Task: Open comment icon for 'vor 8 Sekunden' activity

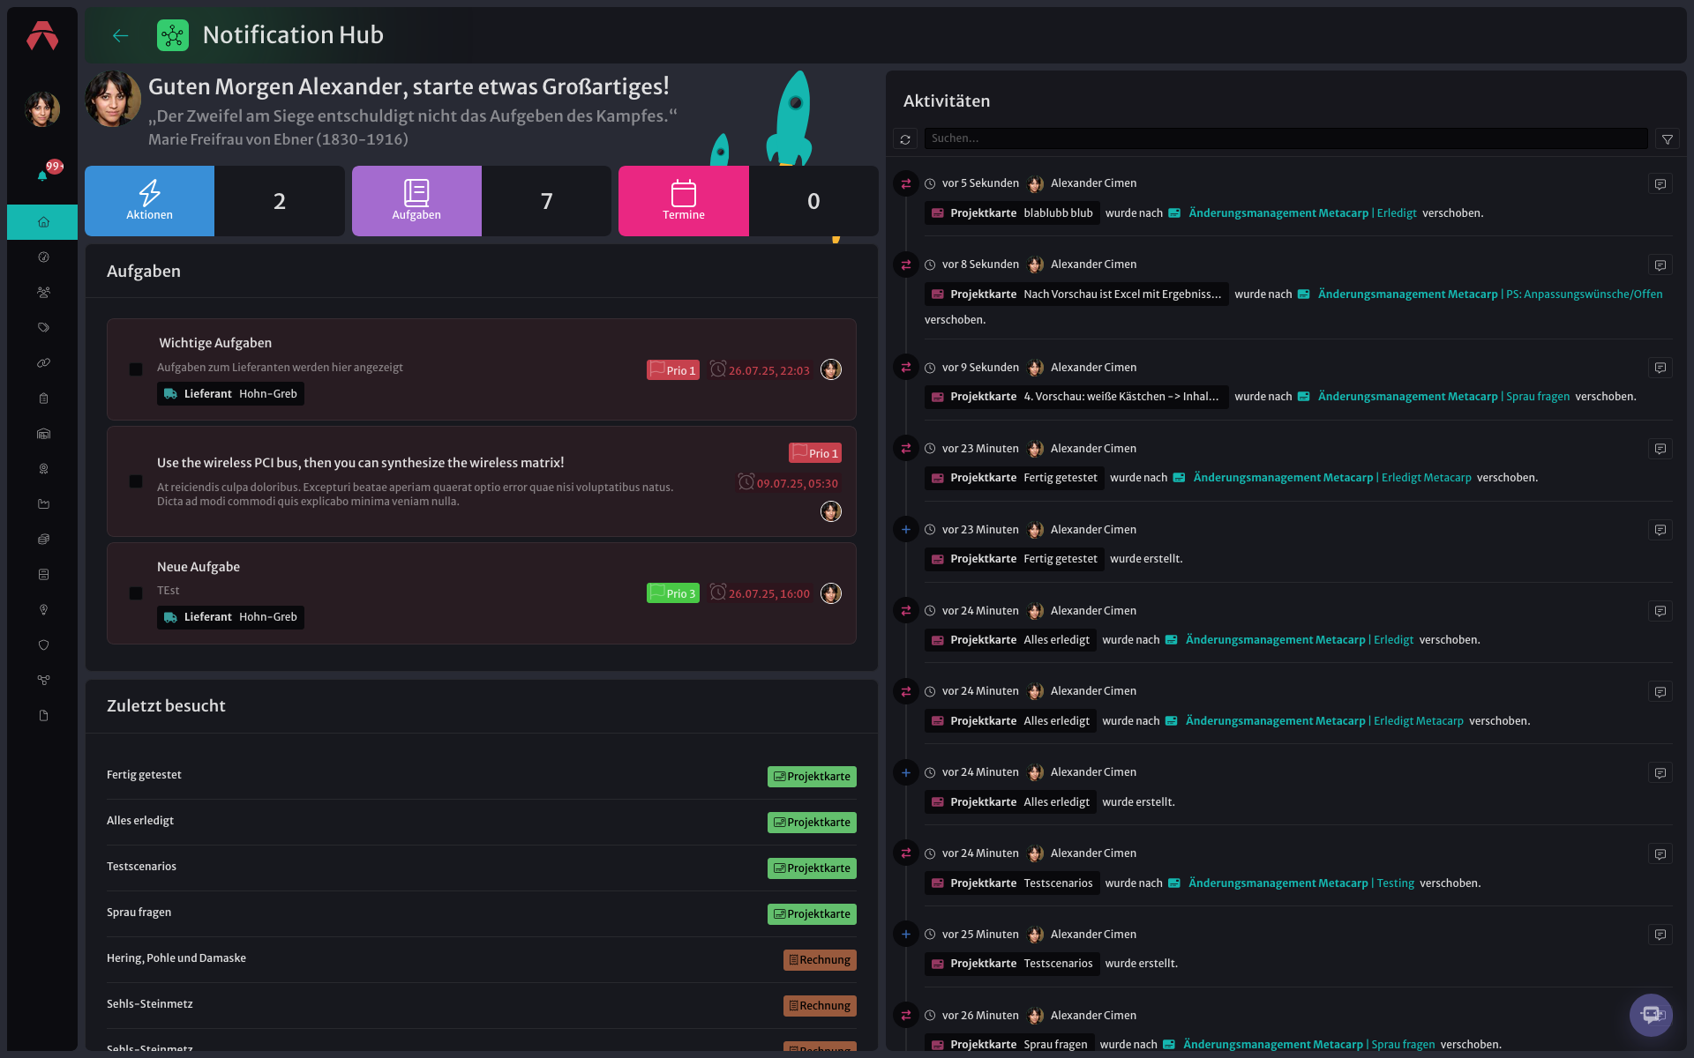Action: coord(1660,265)
